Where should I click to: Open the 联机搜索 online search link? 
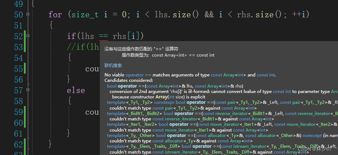113,65
